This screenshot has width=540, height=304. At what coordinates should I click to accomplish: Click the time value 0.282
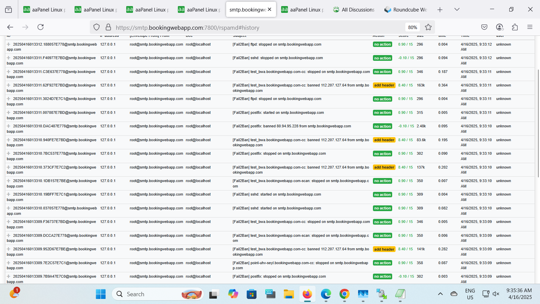(x=443, y=249)
